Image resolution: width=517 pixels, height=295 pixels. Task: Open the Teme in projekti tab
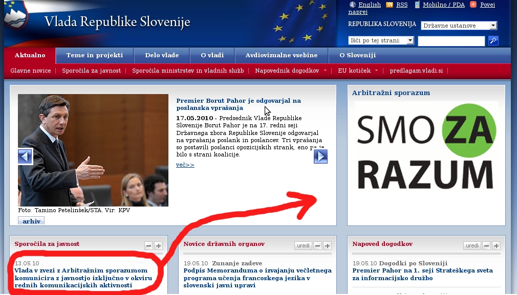click(x=95, y=55)
